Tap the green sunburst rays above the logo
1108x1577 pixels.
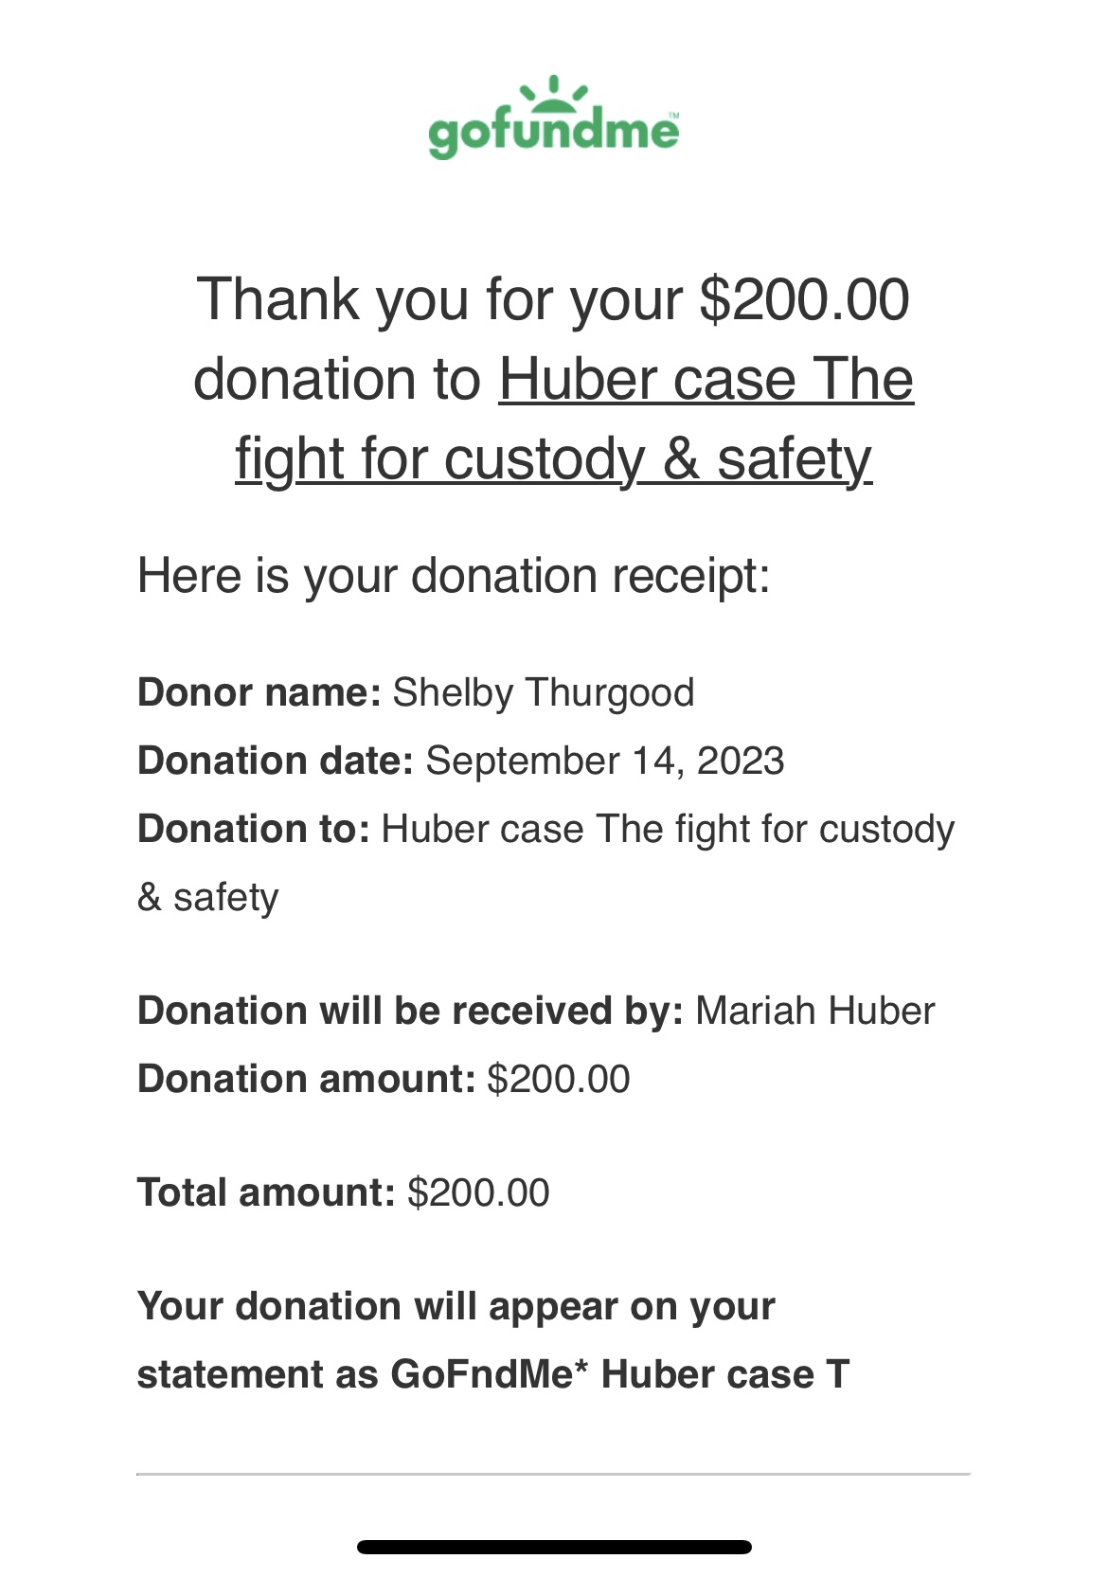point(554,92)
